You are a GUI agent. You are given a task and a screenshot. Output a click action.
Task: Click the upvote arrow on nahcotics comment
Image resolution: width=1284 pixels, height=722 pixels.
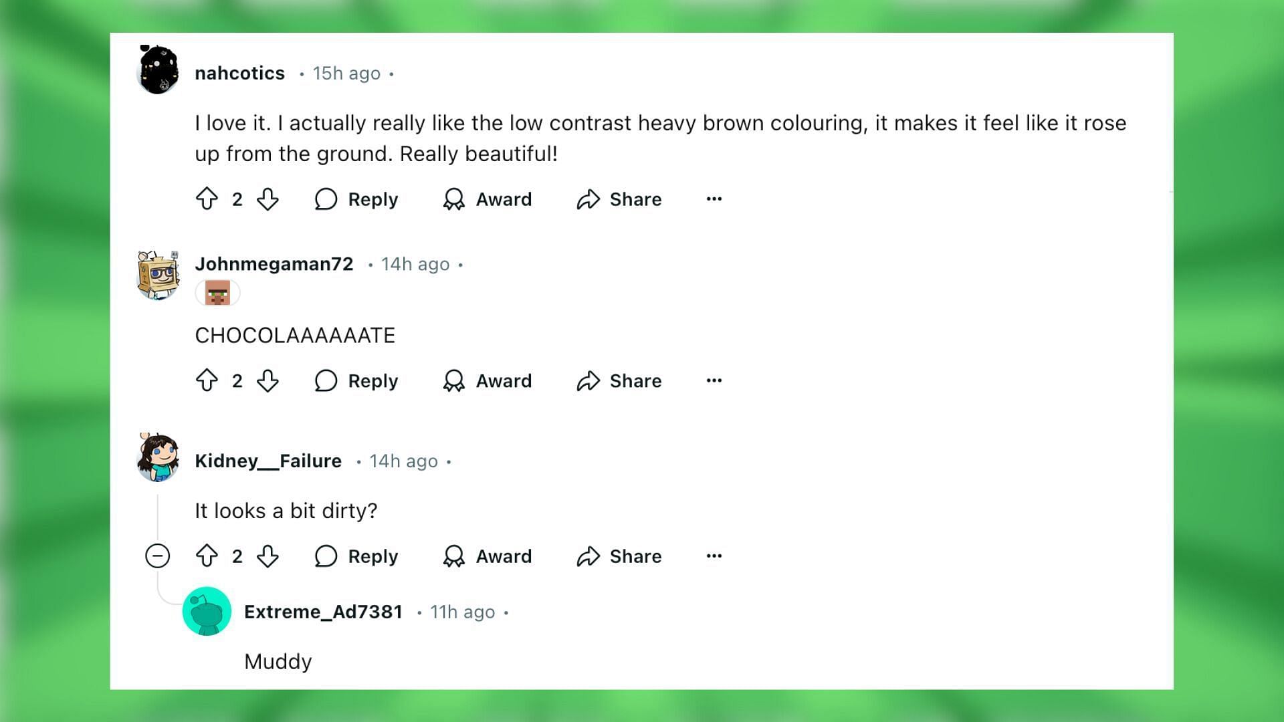207,199
